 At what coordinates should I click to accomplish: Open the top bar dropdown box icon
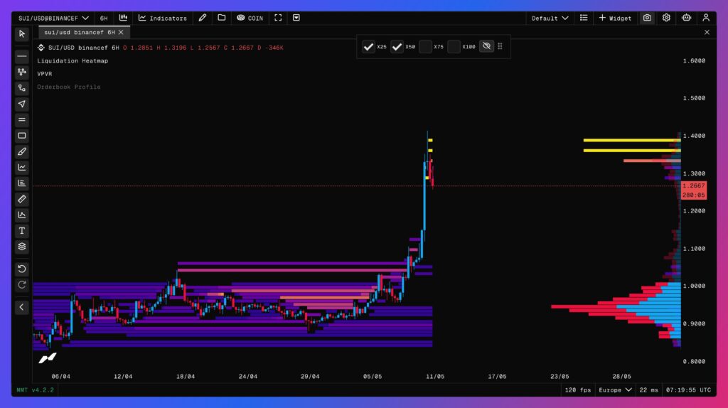(x=296, y=18)
